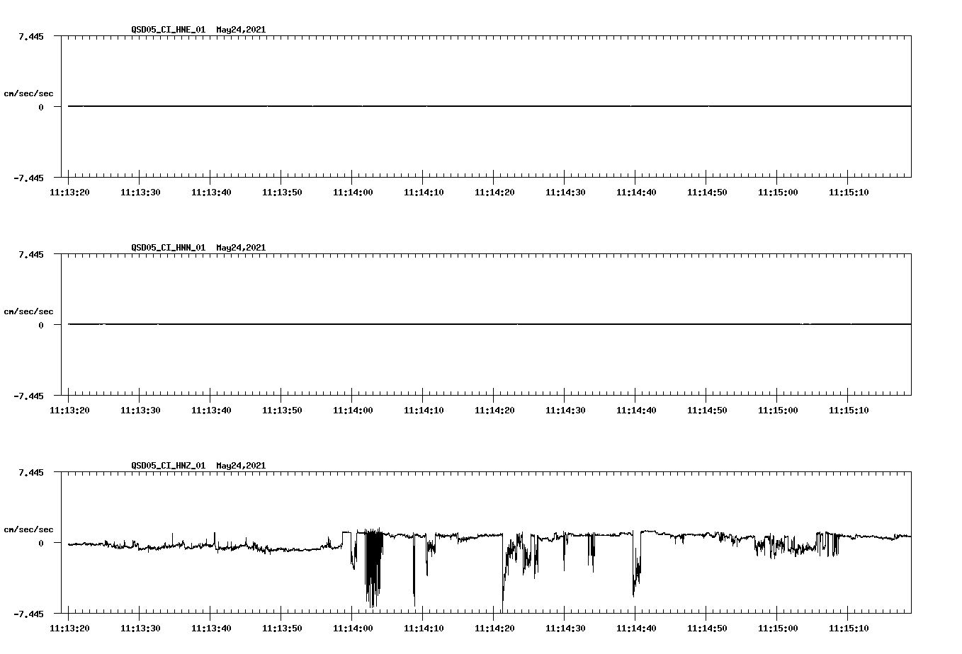Select the May24,2021 date on the bottom plot

[x=241, y=466]
